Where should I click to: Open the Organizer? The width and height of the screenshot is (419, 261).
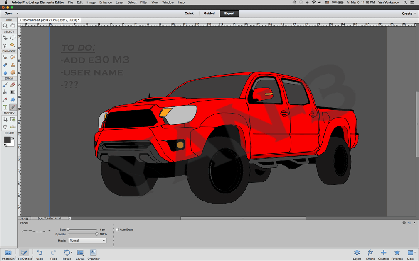point(93,254)
